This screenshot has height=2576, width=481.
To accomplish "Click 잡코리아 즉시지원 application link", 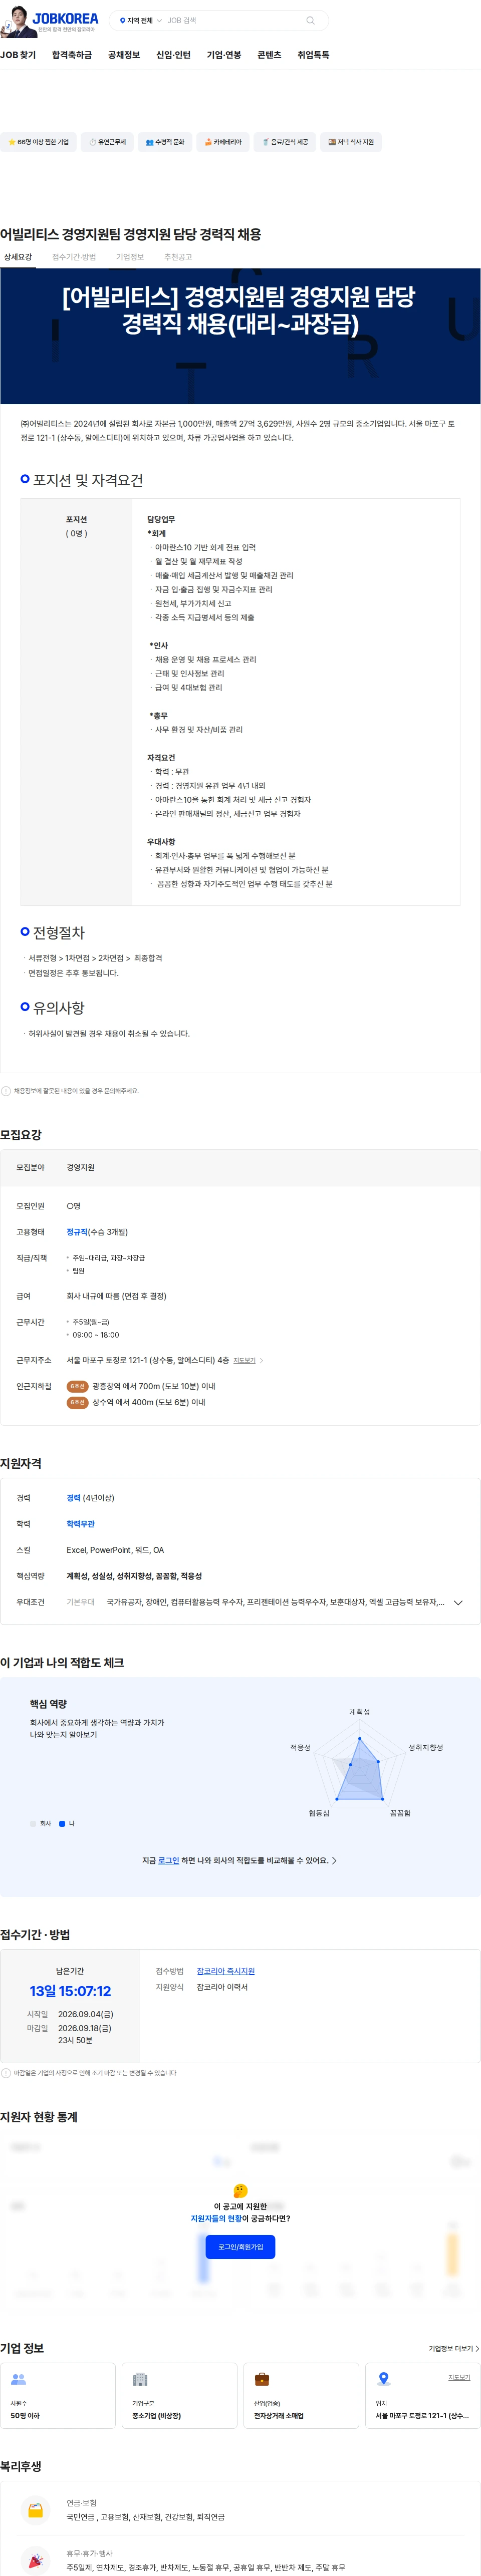I will click(226, 1971).
